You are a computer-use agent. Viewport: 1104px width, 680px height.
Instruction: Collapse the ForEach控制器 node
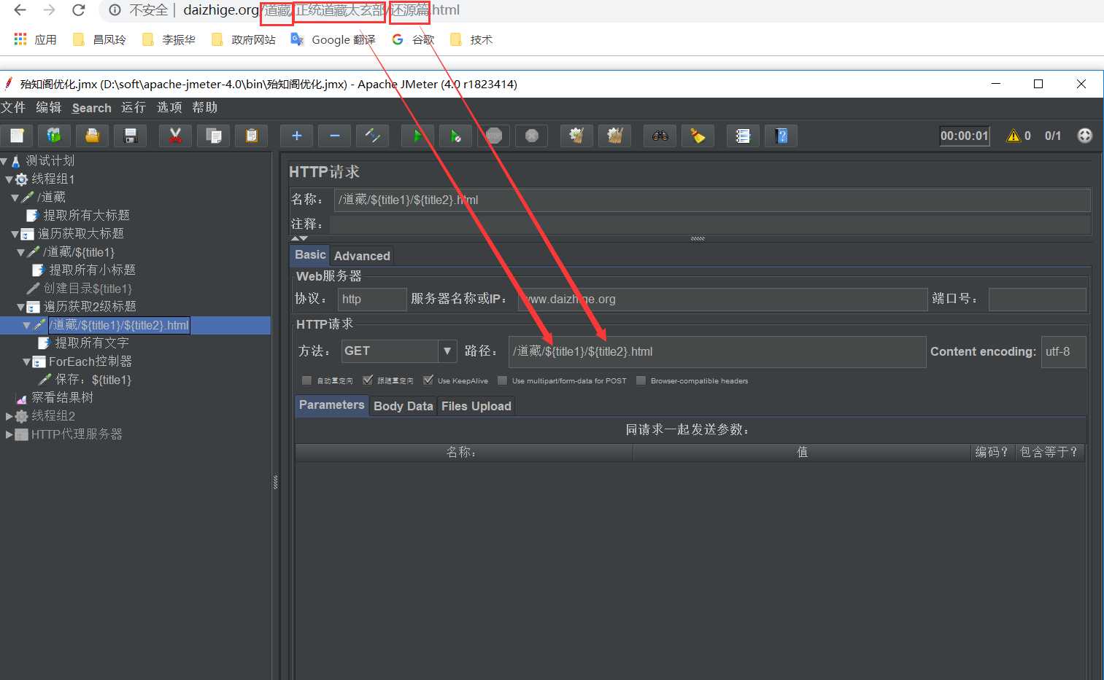tap(26, 362)
